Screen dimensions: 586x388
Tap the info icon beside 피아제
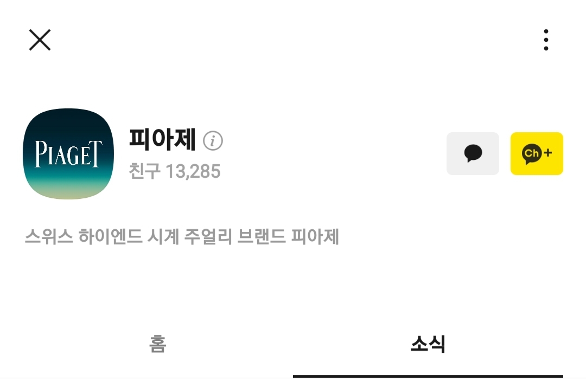[x=213, y=141]
